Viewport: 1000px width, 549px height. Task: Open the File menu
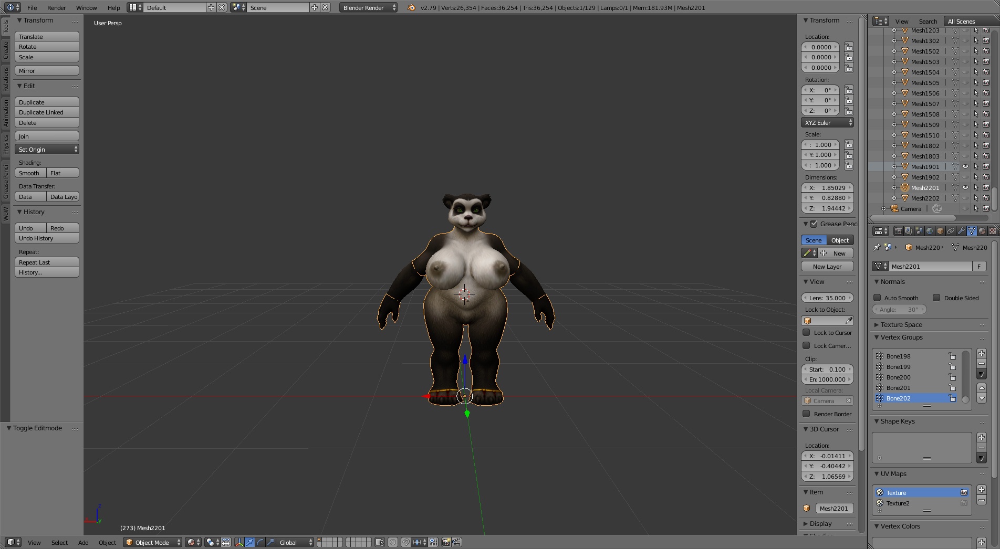pos(32,7)
